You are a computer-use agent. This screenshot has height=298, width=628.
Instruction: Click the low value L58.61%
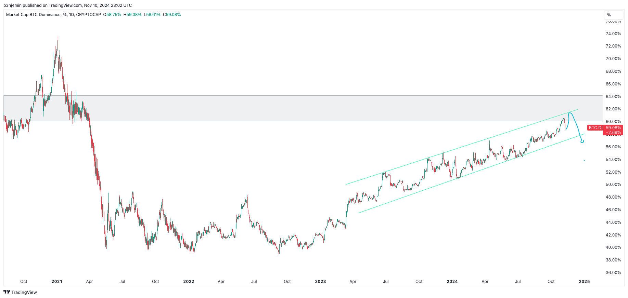click(x=152, y=15)
